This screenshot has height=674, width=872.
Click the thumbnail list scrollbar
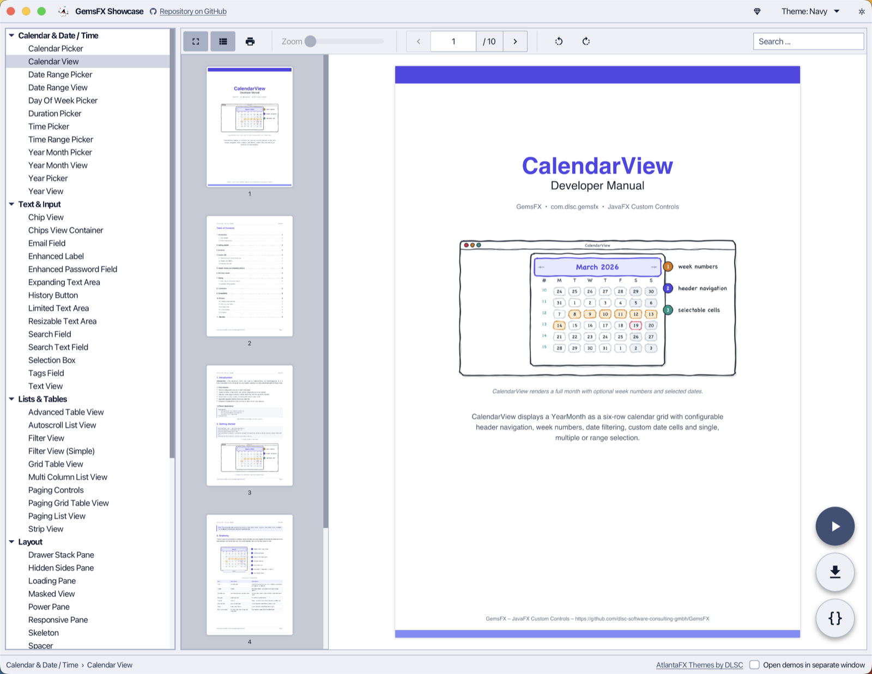(326, 291)
